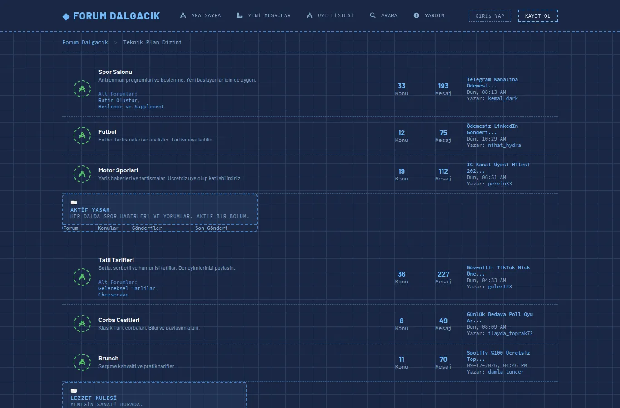Go to Yeni Mesajlar in navigation
Screen dimensions: 620x408
[264, 15]
